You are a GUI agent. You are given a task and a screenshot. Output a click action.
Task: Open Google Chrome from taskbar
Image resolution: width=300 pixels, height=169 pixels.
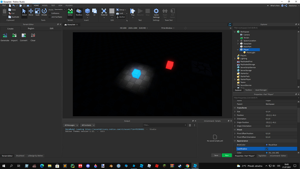187,166
